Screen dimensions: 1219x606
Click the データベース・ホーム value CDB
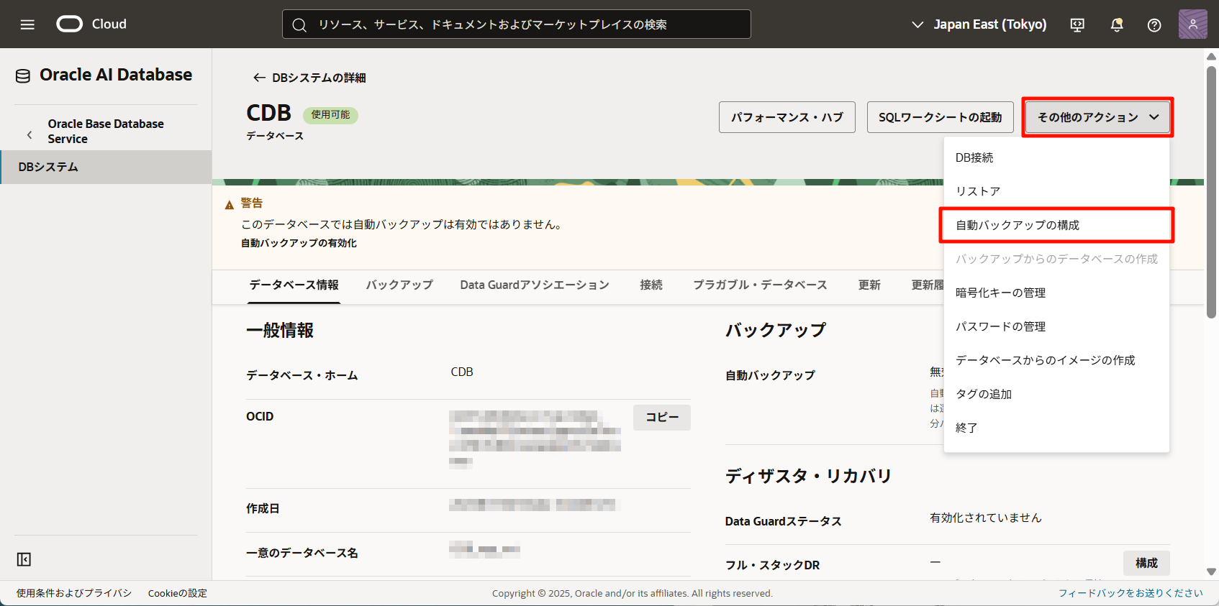[x=462, y=372]
